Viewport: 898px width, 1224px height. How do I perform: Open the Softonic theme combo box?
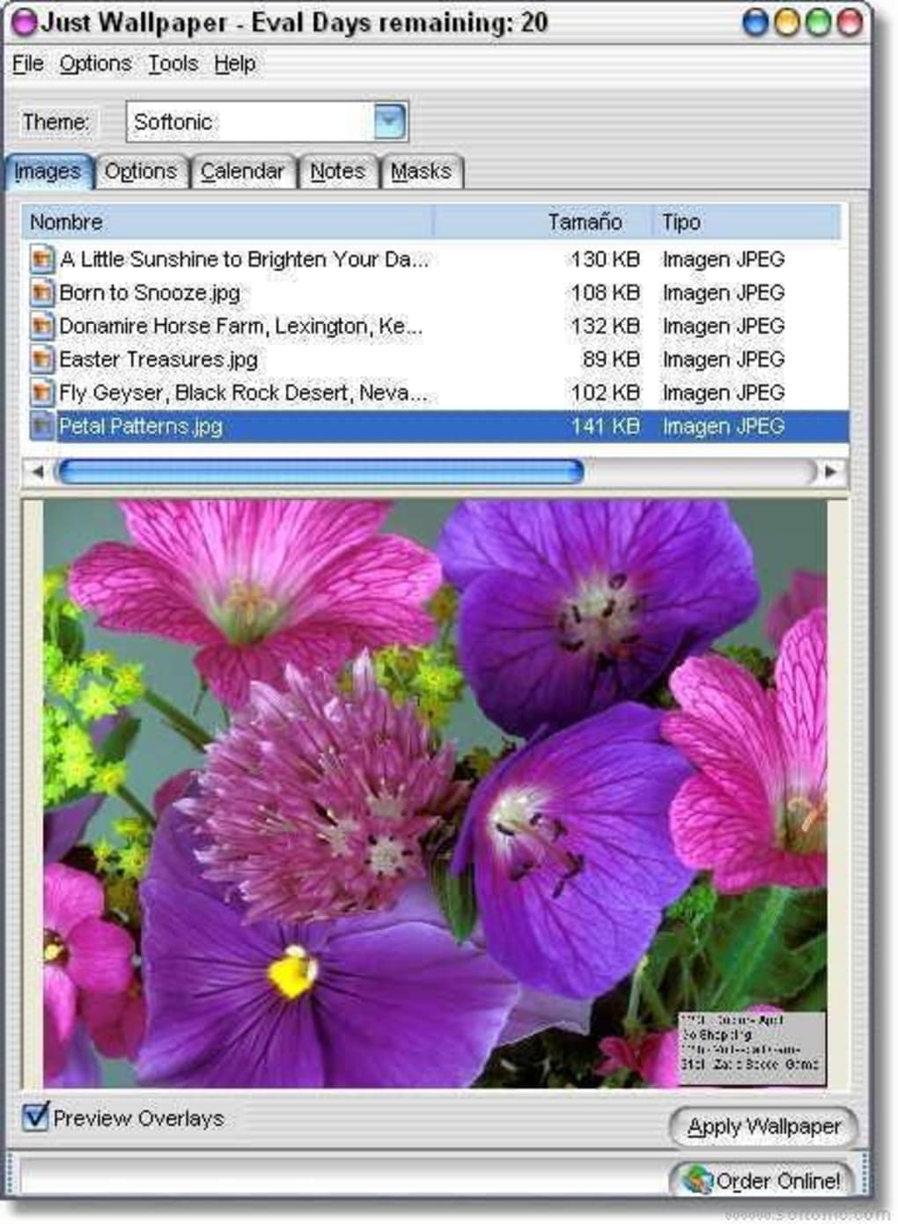(251, 122)
